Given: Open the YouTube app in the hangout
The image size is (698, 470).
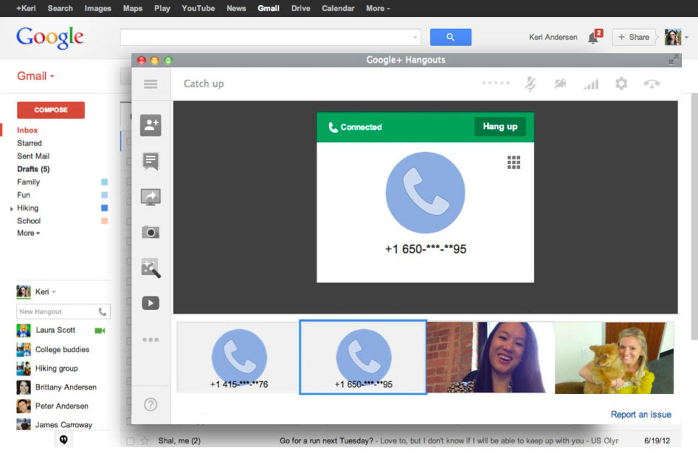Looking at the screenshot, I should point(151,303).
